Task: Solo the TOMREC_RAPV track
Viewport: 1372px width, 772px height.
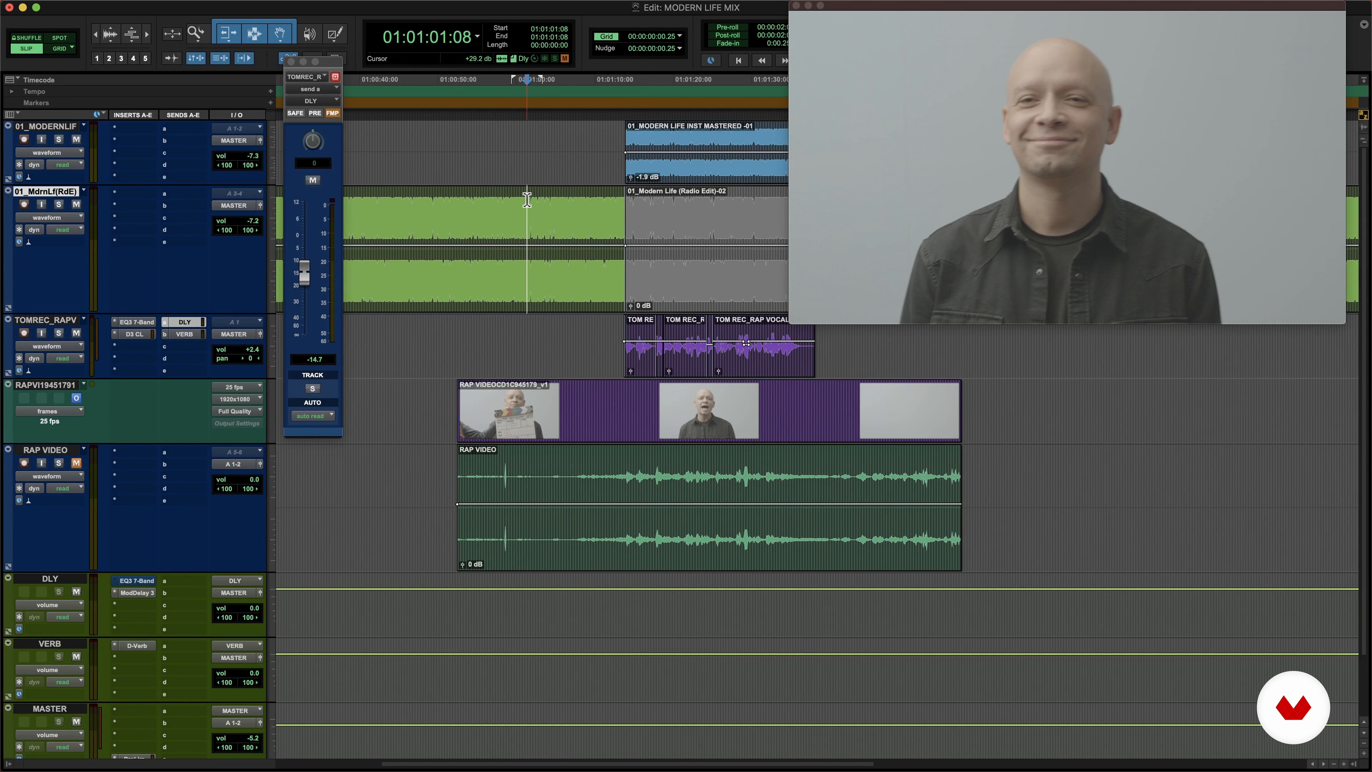Action: pyautogui.click(x=59, y=333)
